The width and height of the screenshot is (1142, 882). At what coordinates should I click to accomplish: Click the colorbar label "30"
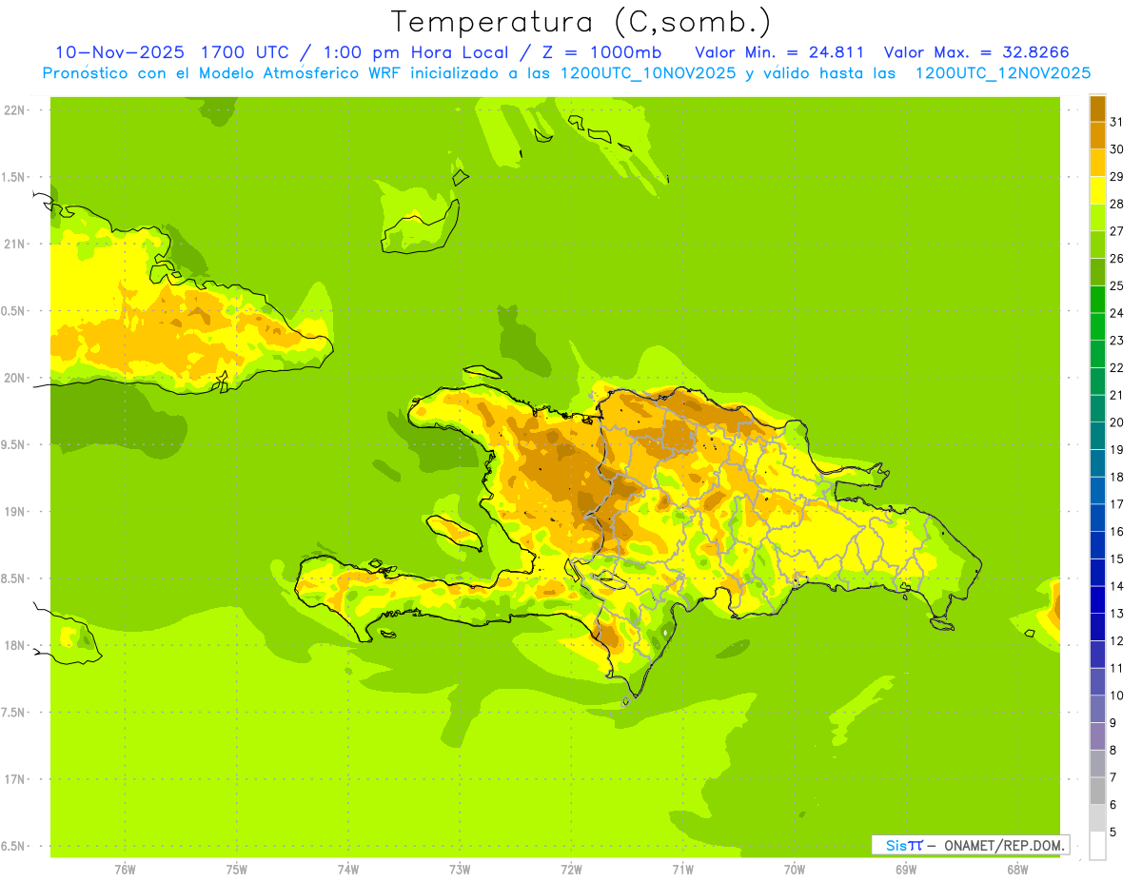[1116, 149]
